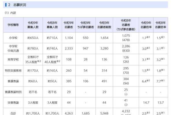Click the '全教科で 40人程度' cell
The width and height of the screenshot is (173, 115).
pos(52,60)
